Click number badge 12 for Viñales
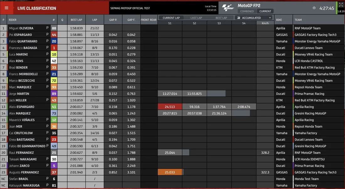This screenshot has height=189, width=345. [54, 120]
